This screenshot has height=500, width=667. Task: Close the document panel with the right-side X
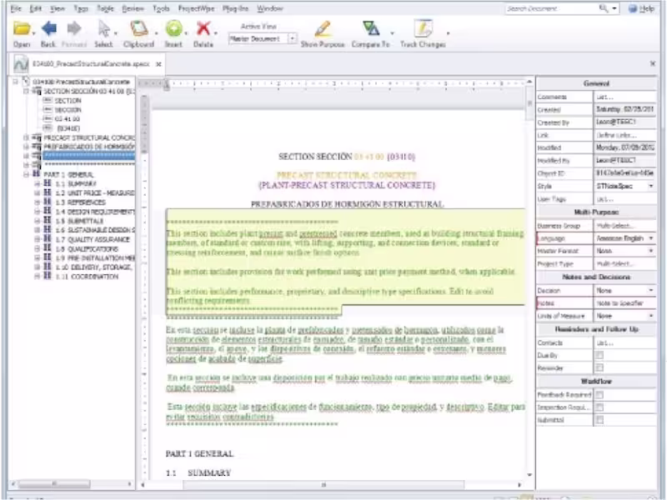pyautogui.click(x=653, y=64)
